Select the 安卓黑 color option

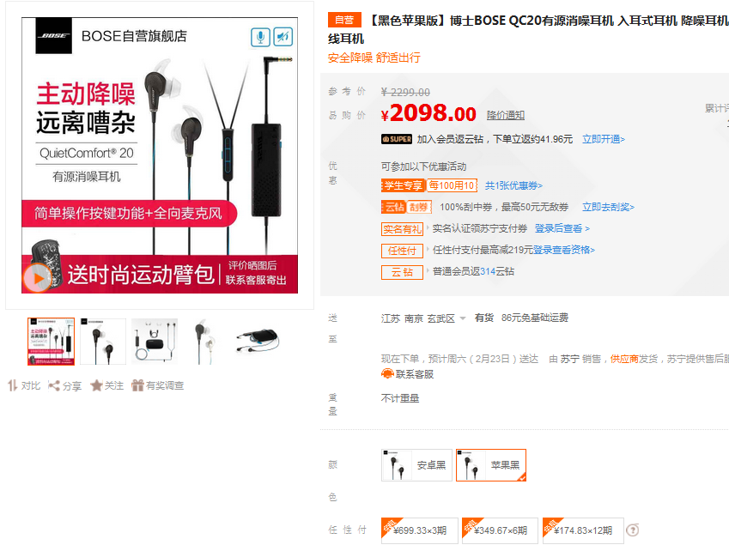pyautogui.click(x=416, y=465)
